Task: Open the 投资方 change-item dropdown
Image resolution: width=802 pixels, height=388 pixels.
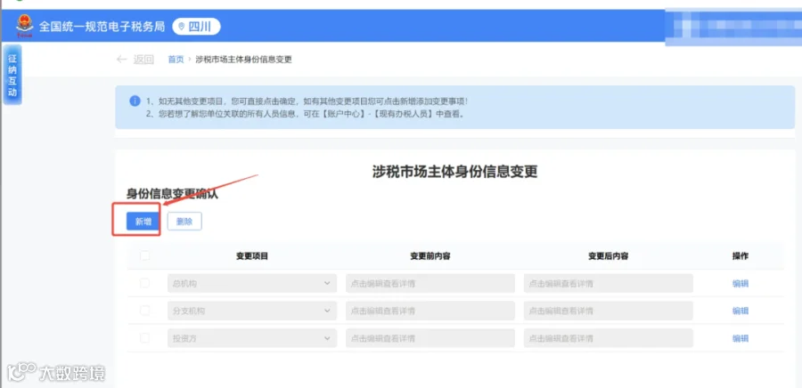Action: [x=252, y=338]
